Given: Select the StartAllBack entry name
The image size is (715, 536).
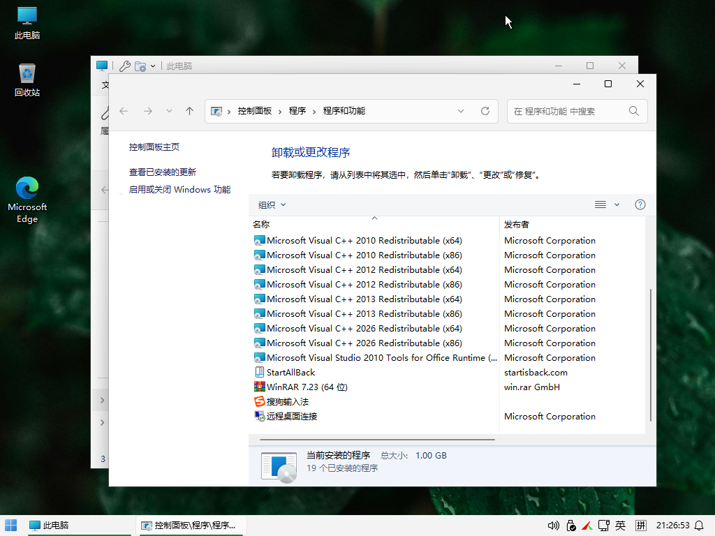Looking at the screenshot, I should 291,373.
